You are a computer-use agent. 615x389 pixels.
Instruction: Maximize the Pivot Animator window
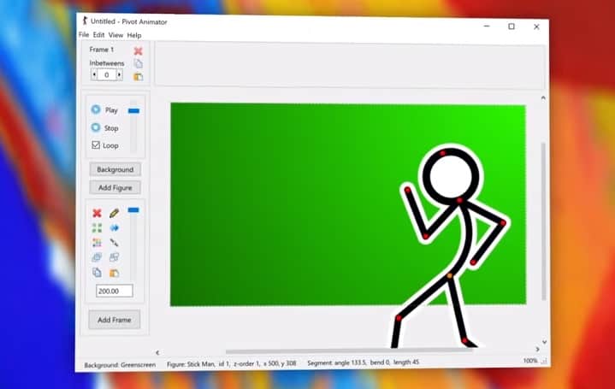(x=512, y=27)
